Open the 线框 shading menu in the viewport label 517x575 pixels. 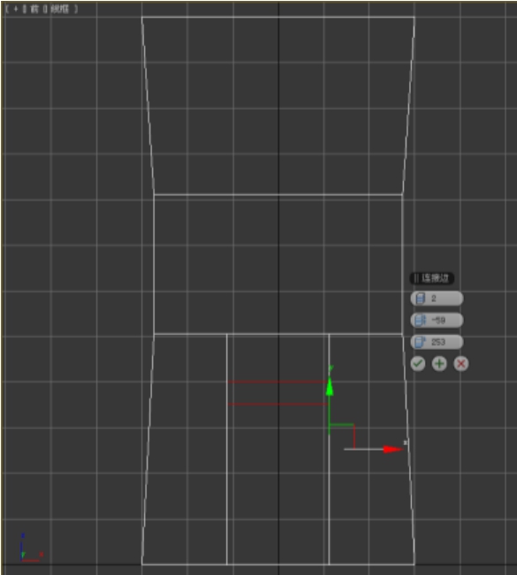click(59, 9)
